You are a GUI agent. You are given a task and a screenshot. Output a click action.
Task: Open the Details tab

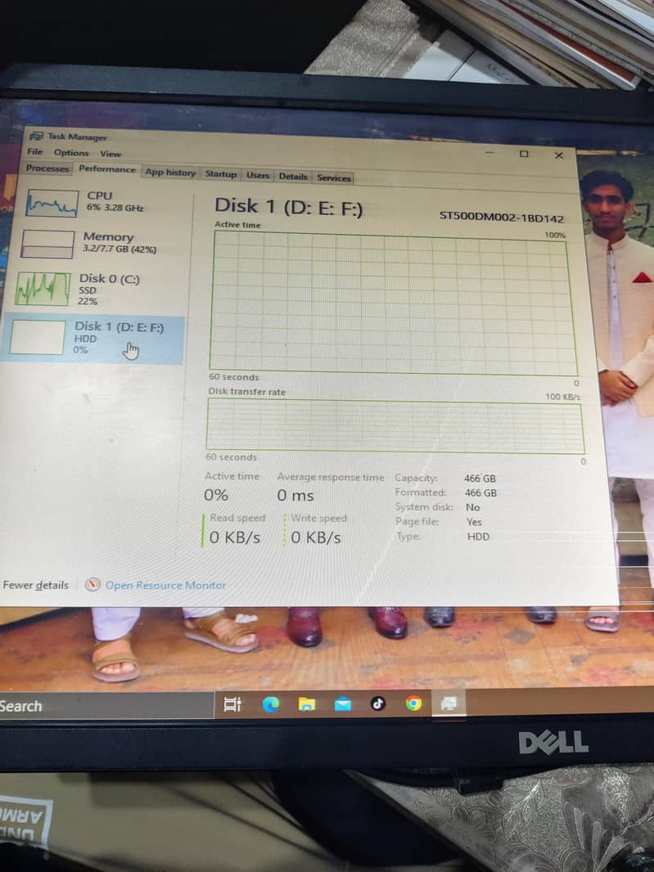293,177
